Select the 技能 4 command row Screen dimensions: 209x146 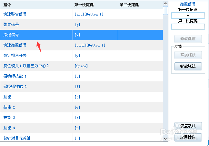pyautogui.click(x=82, y=128)
